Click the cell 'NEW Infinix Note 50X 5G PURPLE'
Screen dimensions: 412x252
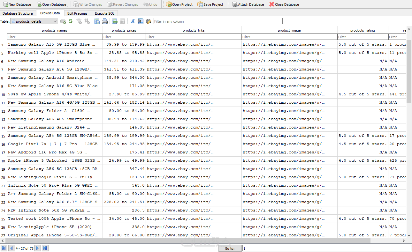point(55,211)
